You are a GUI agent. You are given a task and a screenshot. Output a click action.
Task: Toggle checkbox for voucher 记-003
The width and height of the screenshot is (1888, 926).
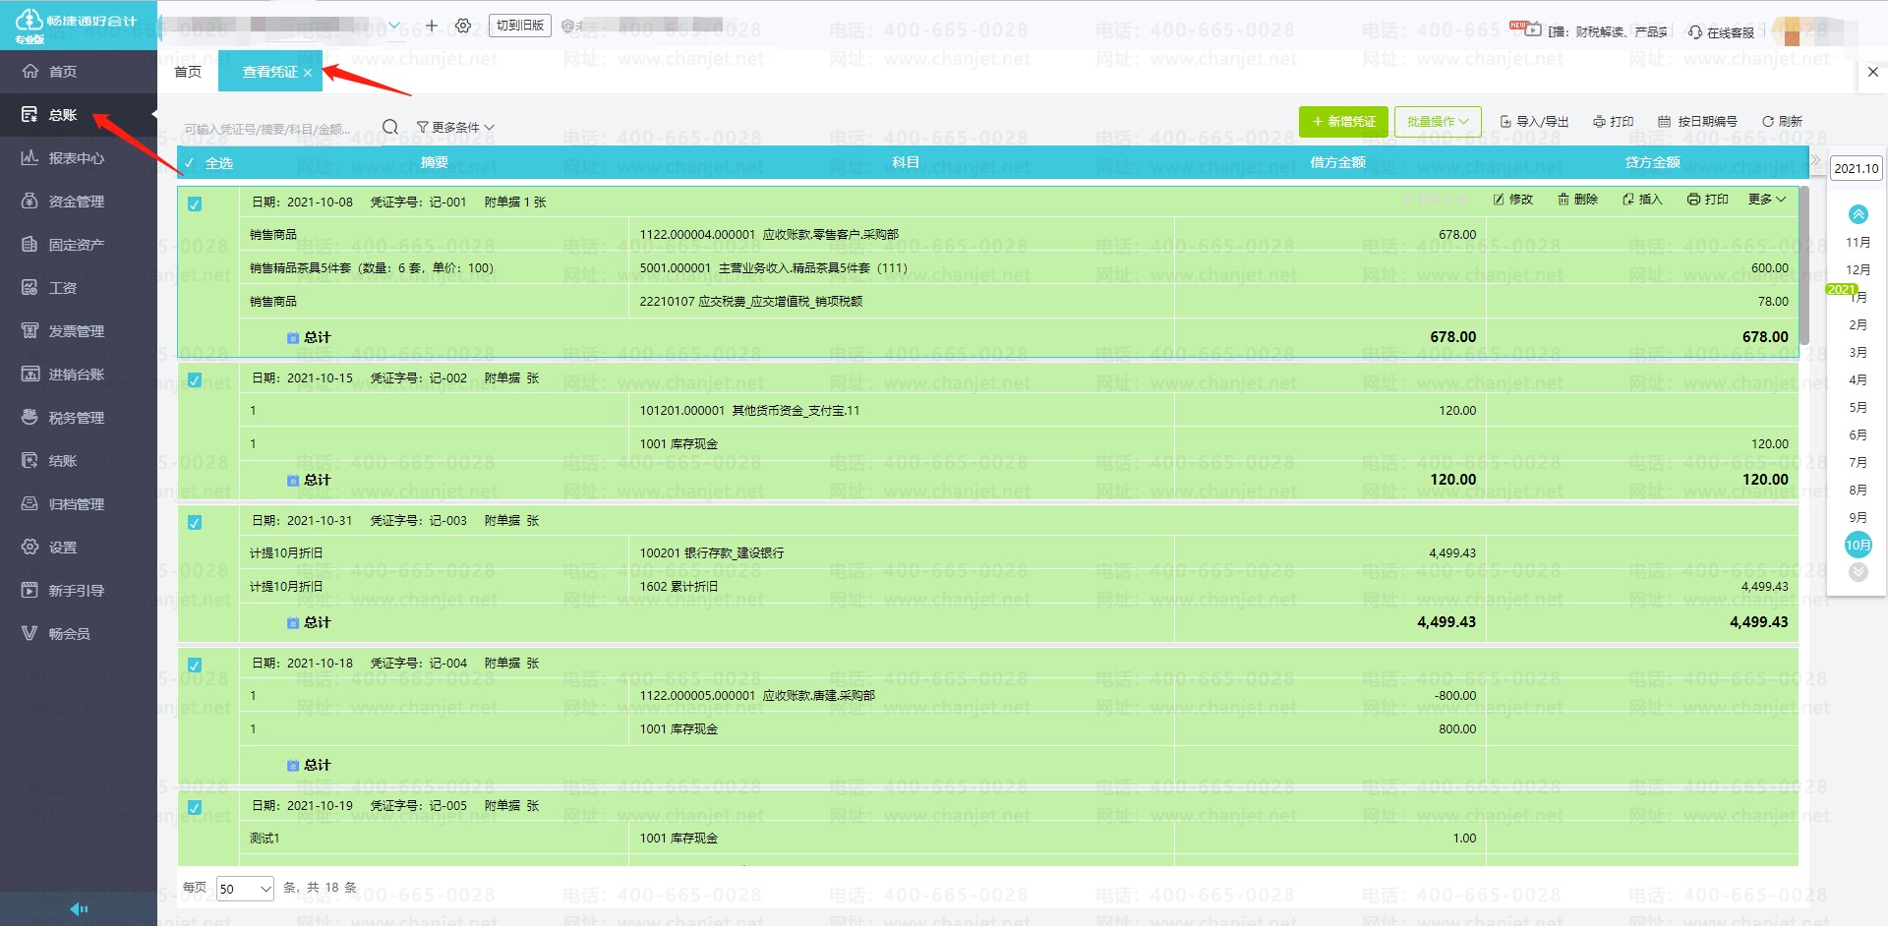pyautogui.click(x=195, y=523)
